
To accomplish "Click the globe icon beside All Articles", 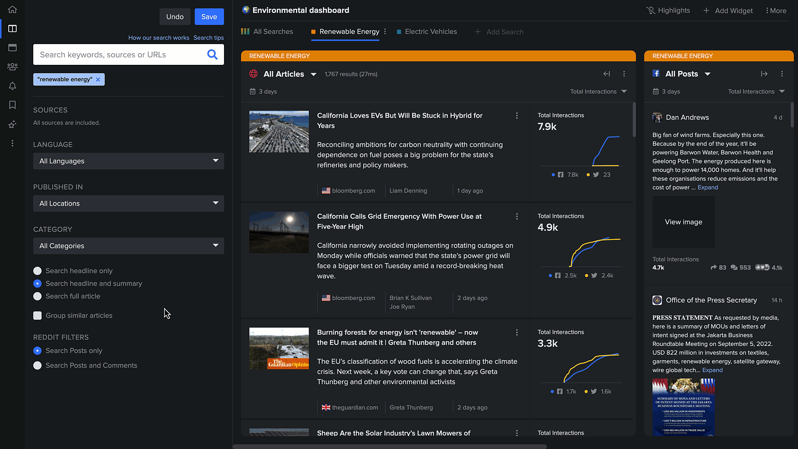I will (254, 74).
